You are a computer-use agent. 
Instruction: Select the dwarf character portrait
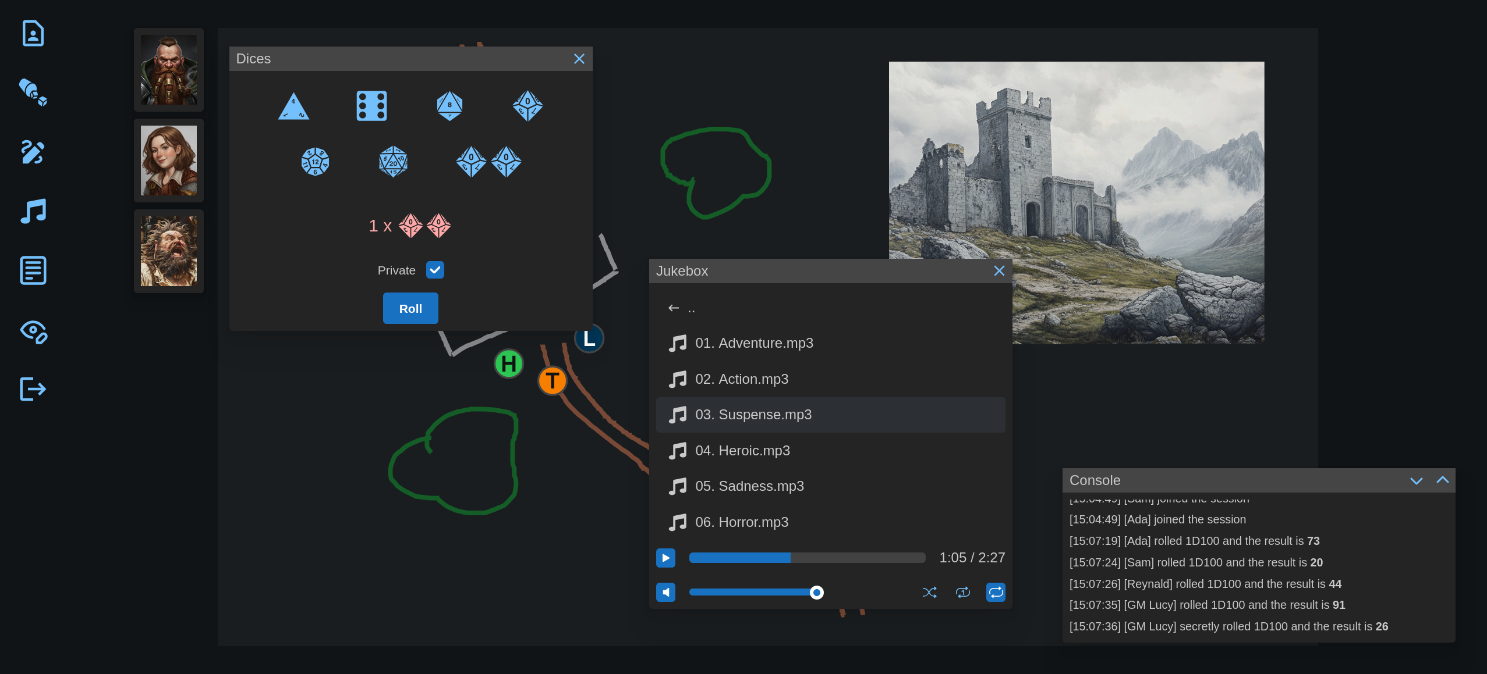[x=168, y=70]
